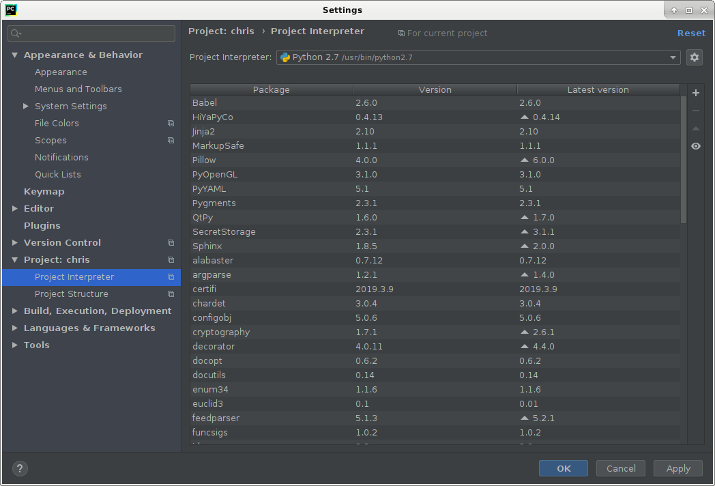Toggle the show early releases eye icon

point(696,147)
